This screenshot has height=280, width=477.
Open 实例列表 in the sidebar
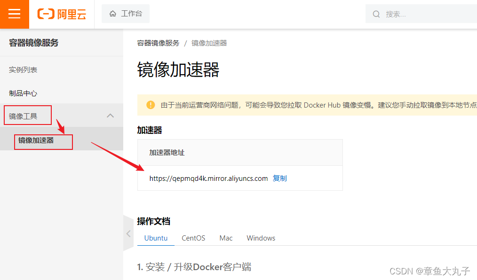click(x=23, y=70)
